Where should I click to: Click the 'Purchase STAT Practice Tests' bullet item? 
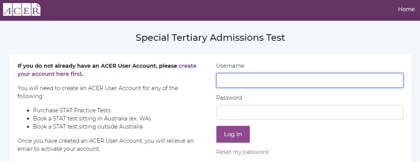[x=72, y=110]
